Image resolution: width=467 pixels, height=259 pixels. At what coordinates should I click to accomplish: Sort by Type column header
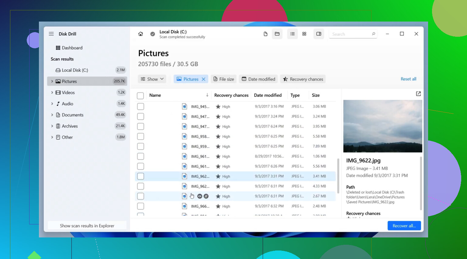[295, 95]
